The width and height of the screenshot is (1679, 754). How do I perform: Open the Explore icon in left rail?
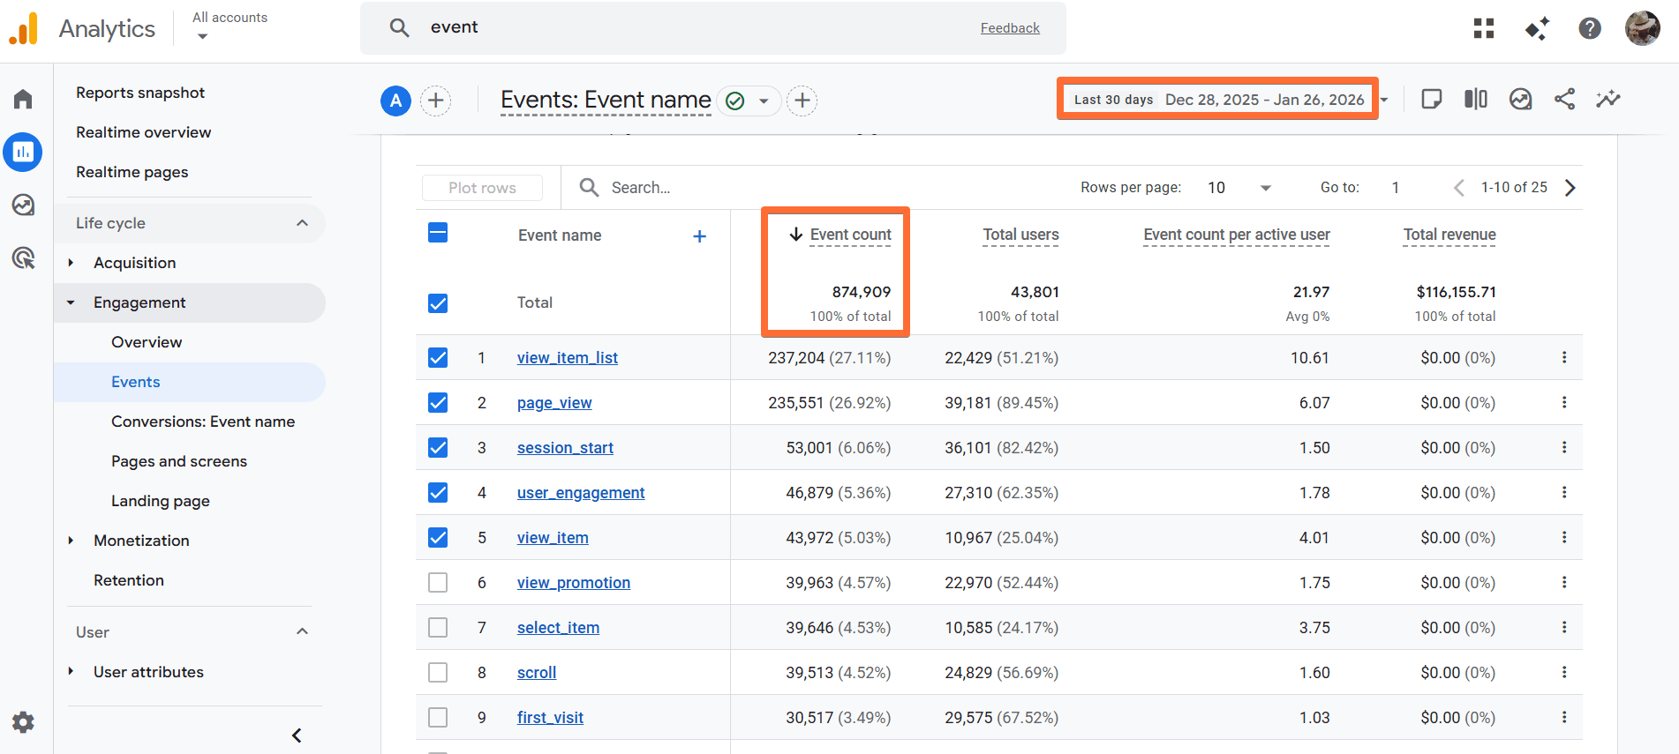23,205
